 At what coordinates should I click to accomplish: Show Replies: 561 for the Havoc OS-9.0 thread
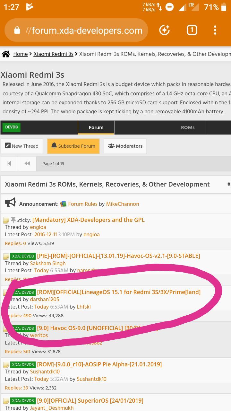18,352
